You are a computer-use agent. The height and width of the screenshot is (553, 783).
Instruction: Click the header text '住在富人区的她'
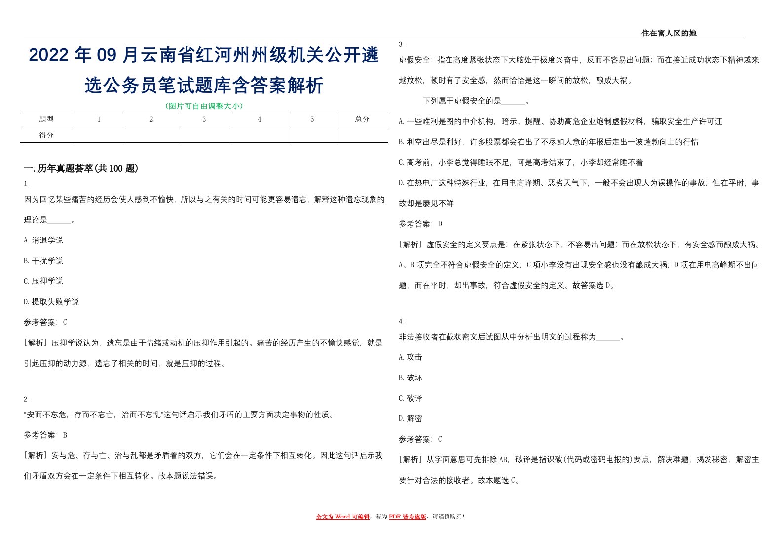coord(669,33)
